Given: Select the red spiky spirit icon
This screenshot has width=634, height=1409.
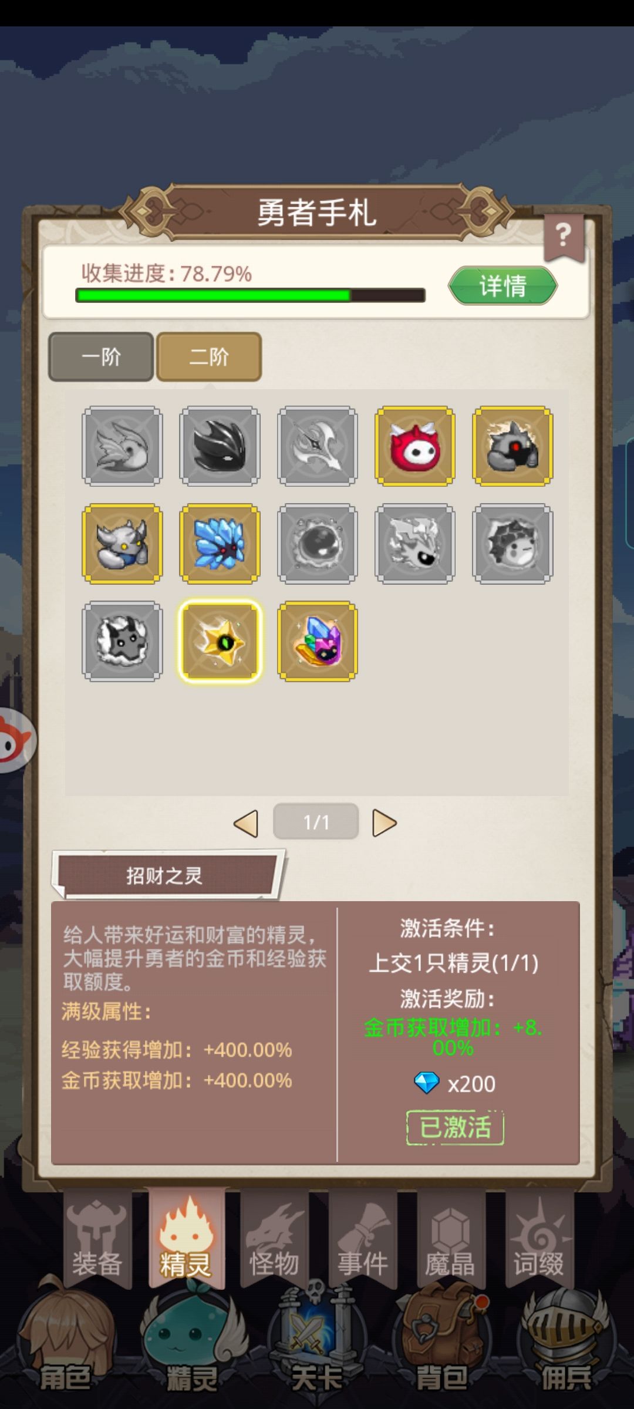Looking at the screenshot, I should 415,446.
